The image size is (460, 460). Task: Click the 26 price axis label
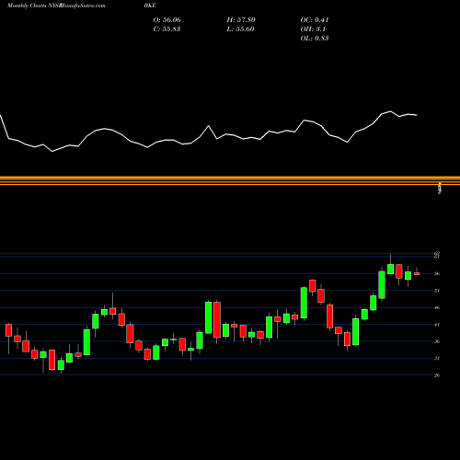pyautogui.click(x=437, y=375)
